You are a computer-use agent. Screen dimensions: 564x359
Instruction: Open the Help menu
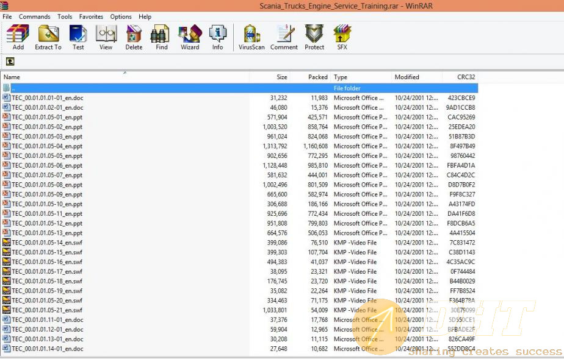[x=145, y=16]
